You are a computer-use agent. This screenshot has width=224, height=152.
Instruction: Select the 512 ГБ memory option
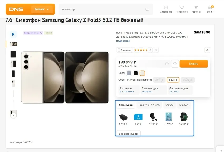[x=173, y=80]
